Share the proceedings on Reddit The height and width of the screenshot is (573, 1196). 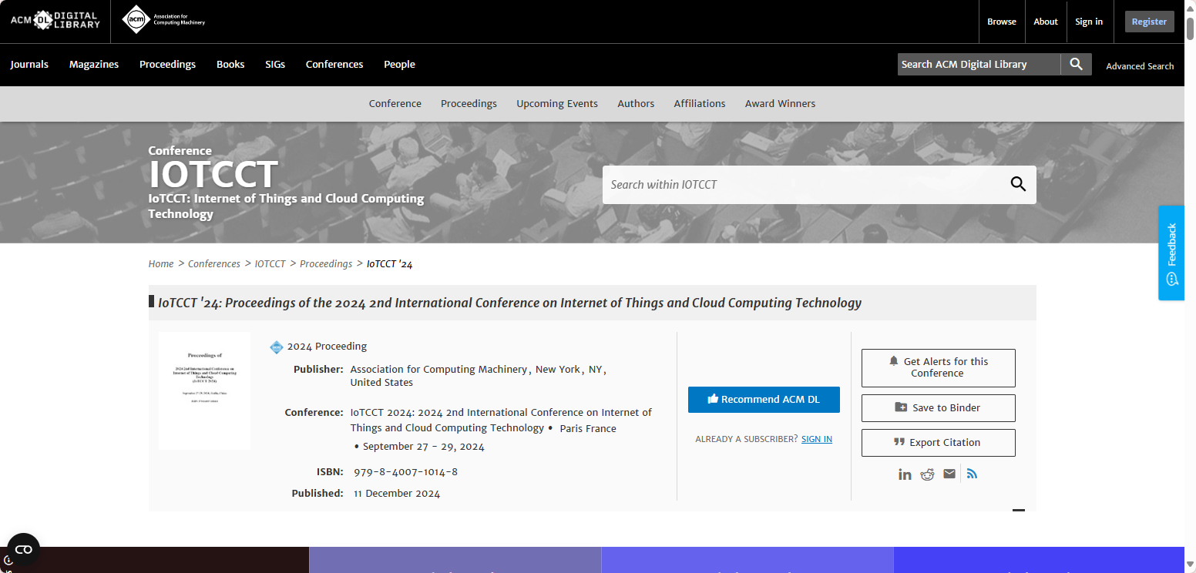pyautogui.click(x=927, y=474)
